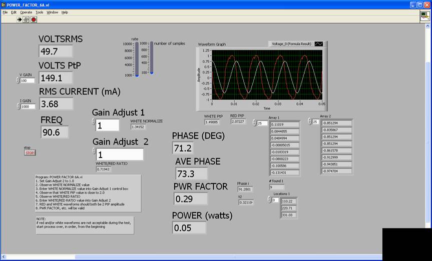Click Locations 1 value 110.22
This screenshot has height=261, width=432.
(289, 201)
